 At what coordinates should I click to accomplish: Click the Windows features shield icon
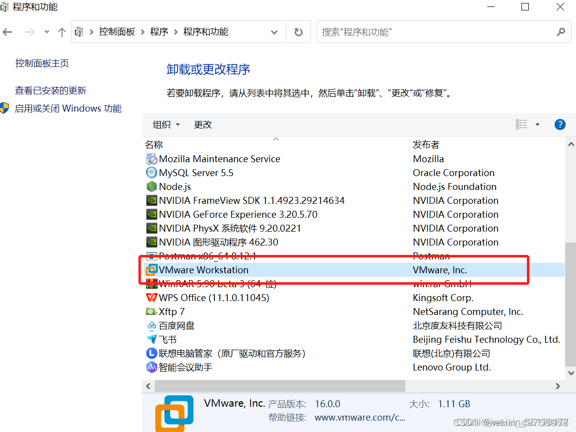(x=4, y=108)
